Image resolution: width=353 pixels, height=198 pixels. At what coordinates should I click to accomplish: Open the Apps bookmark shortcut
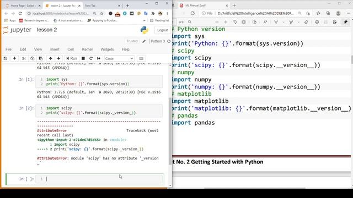[10, 20]
